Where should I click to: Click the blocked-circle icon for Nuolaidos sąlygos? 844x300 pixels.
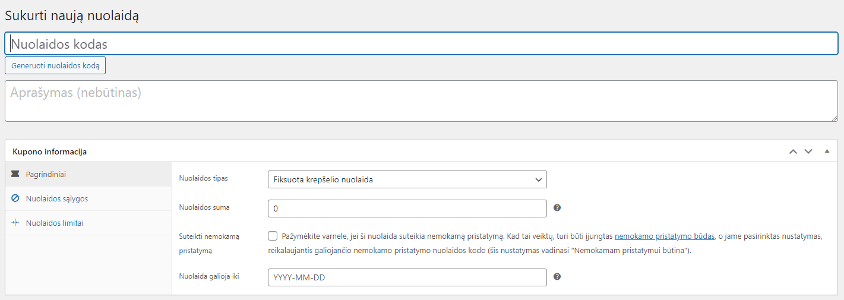pos(15,198)
